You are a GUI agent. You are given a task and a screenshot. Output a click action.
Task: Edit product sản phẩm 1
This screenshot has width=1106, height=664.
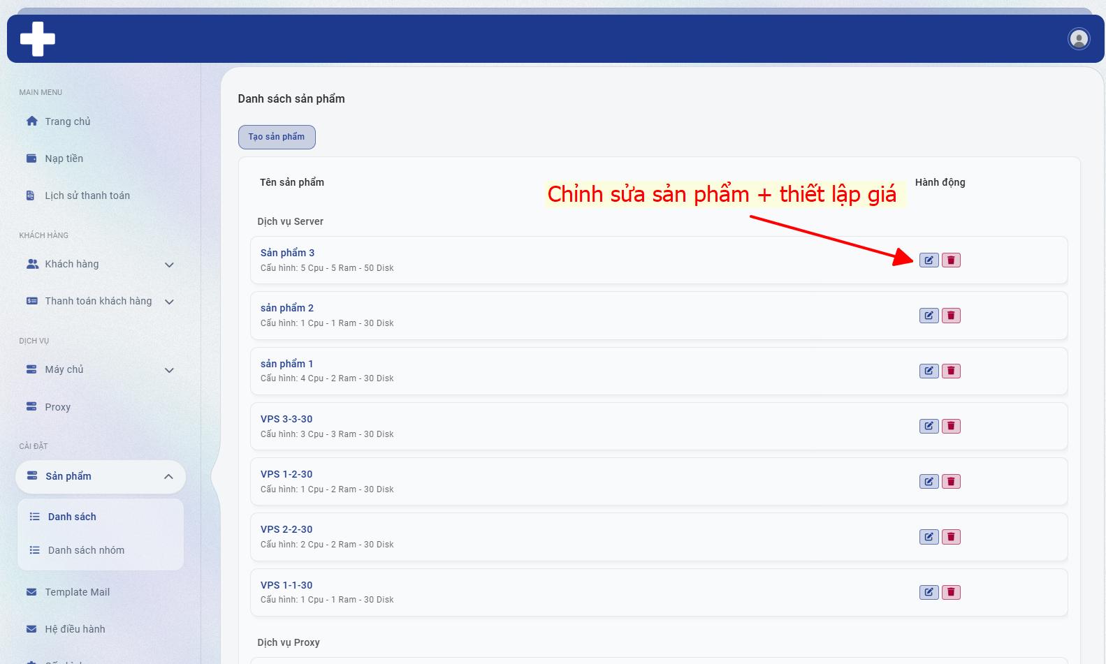coord(929,371)
